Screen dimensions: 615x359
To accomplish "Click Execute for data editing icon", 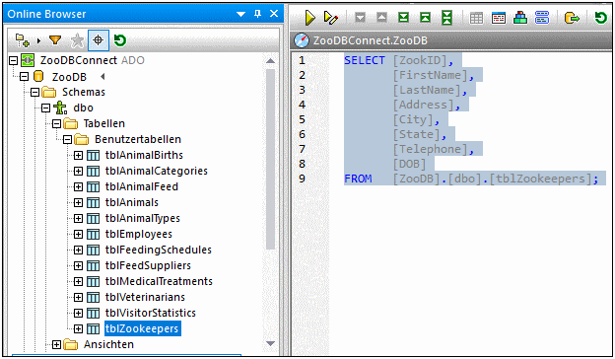I will point(331,18).
